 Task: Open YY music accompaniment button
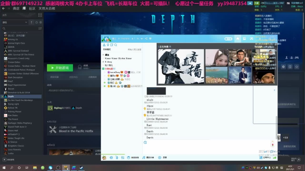point(148,157)
